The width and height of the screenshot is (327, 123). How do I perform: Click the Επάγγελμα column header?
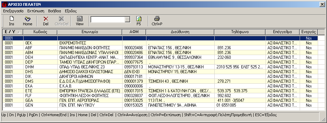pos(283,32)
